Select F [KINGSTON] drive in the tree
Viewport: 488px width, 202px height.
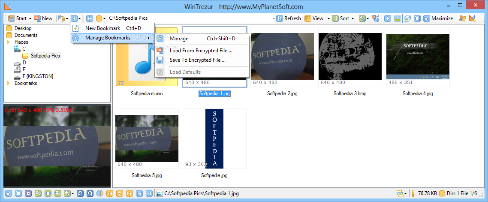[x=37, y=76]
